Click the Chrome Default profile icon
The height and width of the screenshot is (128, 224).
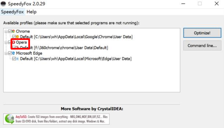[17, 37]
